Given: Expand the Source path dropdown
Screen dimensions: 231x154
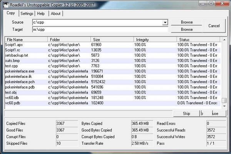Looking at the screenshot, I should [165, 22].
